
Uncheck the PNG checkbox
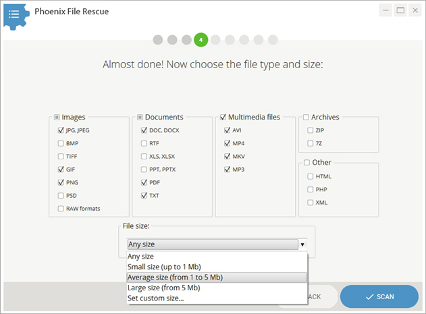[61, 182]
